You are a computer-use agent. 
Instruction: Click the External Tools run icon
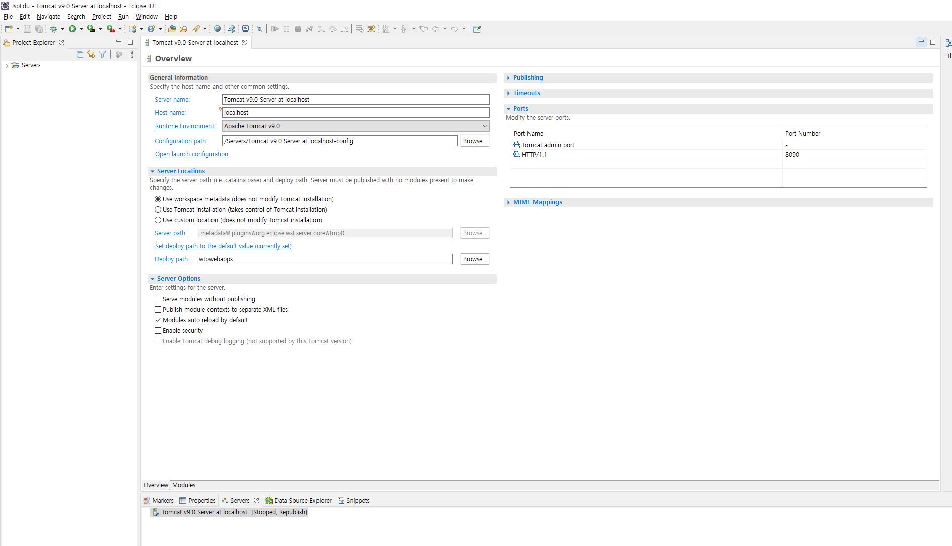pos(110,29)
